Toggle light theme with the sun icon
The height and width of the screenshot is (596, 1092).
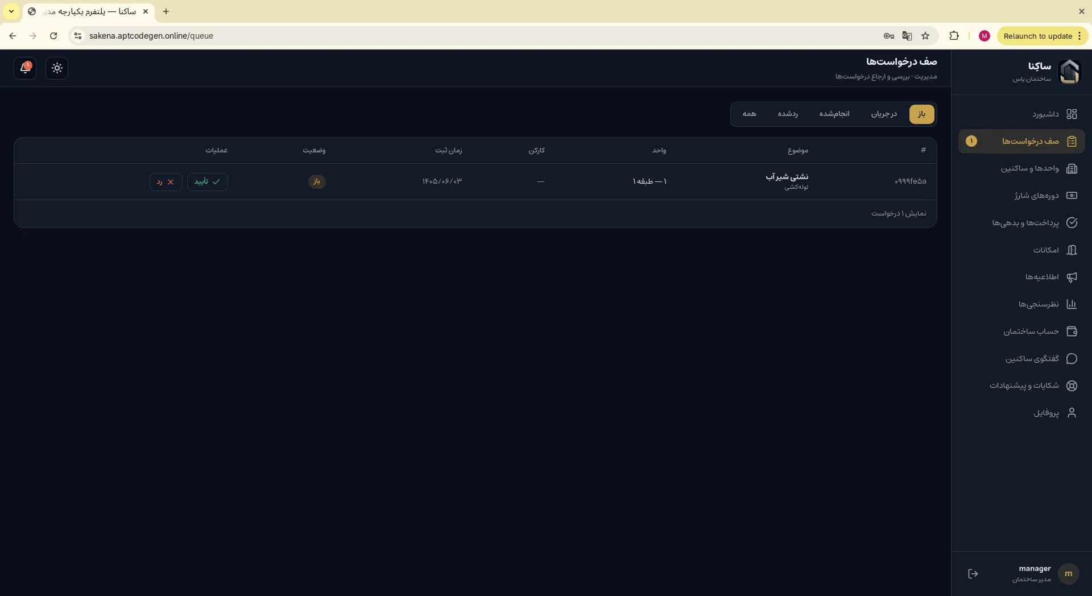57,68
